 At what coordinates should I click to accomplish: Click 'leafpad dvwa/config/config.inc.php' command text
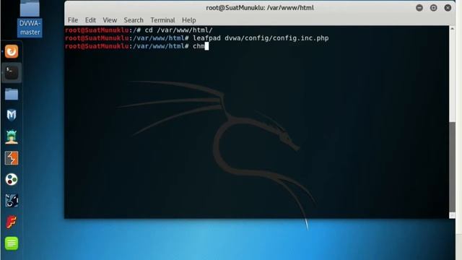coord(261,38)
